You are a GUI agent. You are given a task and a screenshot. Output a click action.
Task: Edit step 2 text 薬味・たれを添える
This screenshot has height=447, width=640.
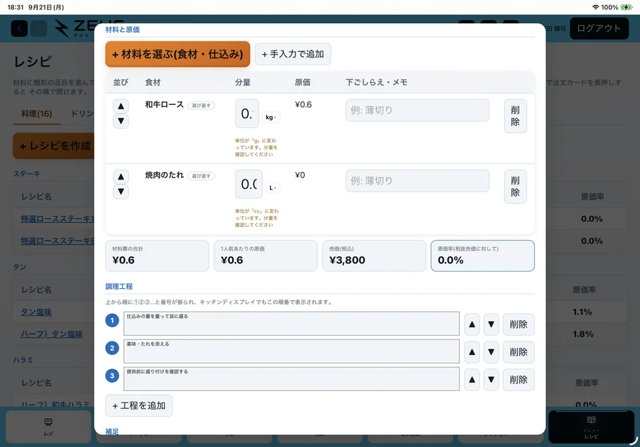[291, 351]
